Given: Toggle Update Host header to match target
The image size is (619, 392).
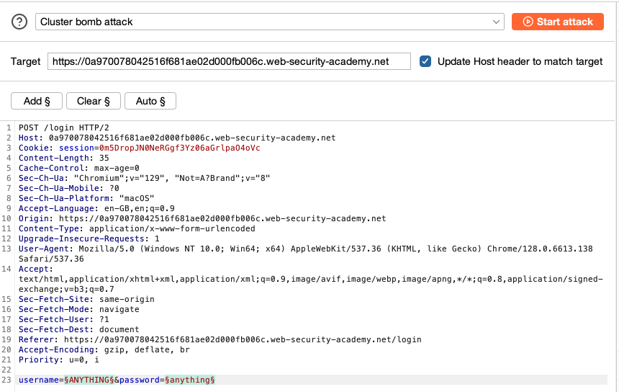Looking at the screenshot, I should tap(425, 61).
